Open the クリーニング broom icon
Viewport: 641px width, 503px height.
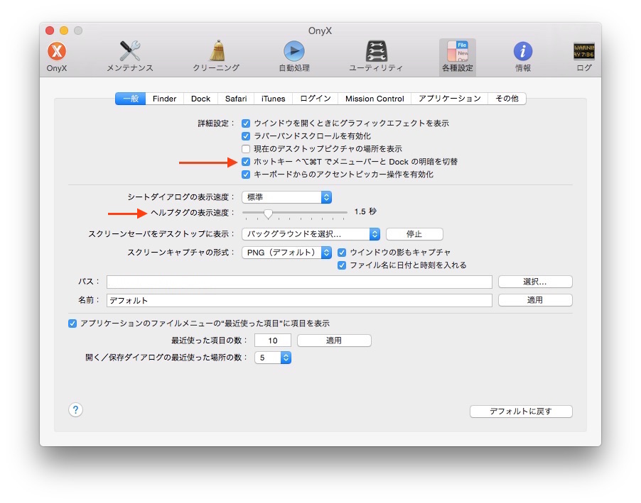pos(216,51)
